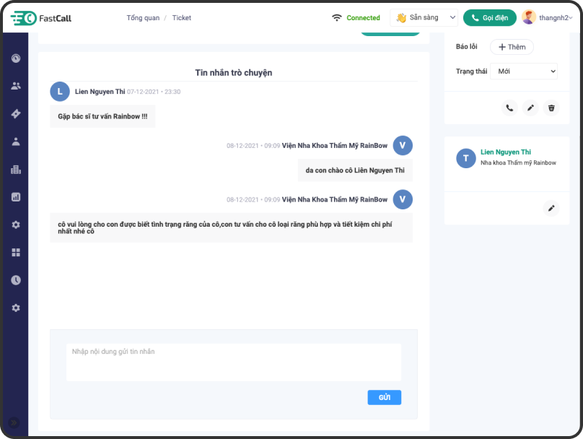Open the grid apps icon in sidebar
Viewport: 583px width, 439px height.
click(x=16, y=252)
